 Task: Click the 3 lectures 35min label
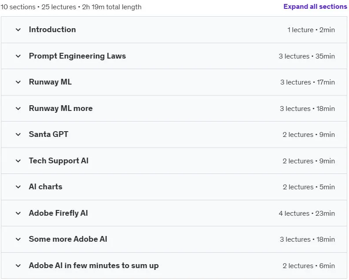(307, 56)
